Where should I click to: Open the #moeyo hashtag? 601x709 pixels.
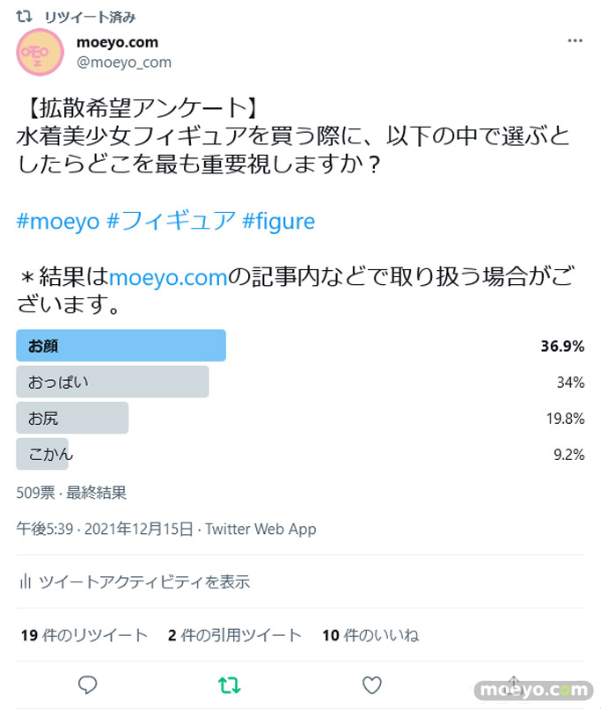pyautogui.click(x=57, y=221)
